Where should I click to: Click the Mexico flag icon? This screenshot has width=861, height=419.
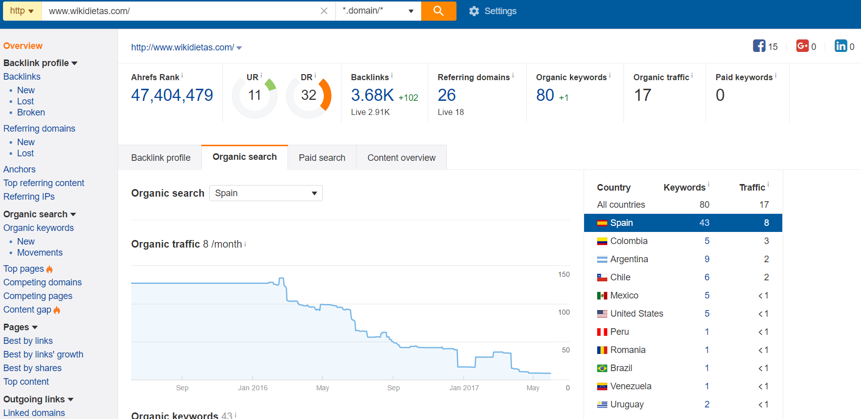point(602,296)
